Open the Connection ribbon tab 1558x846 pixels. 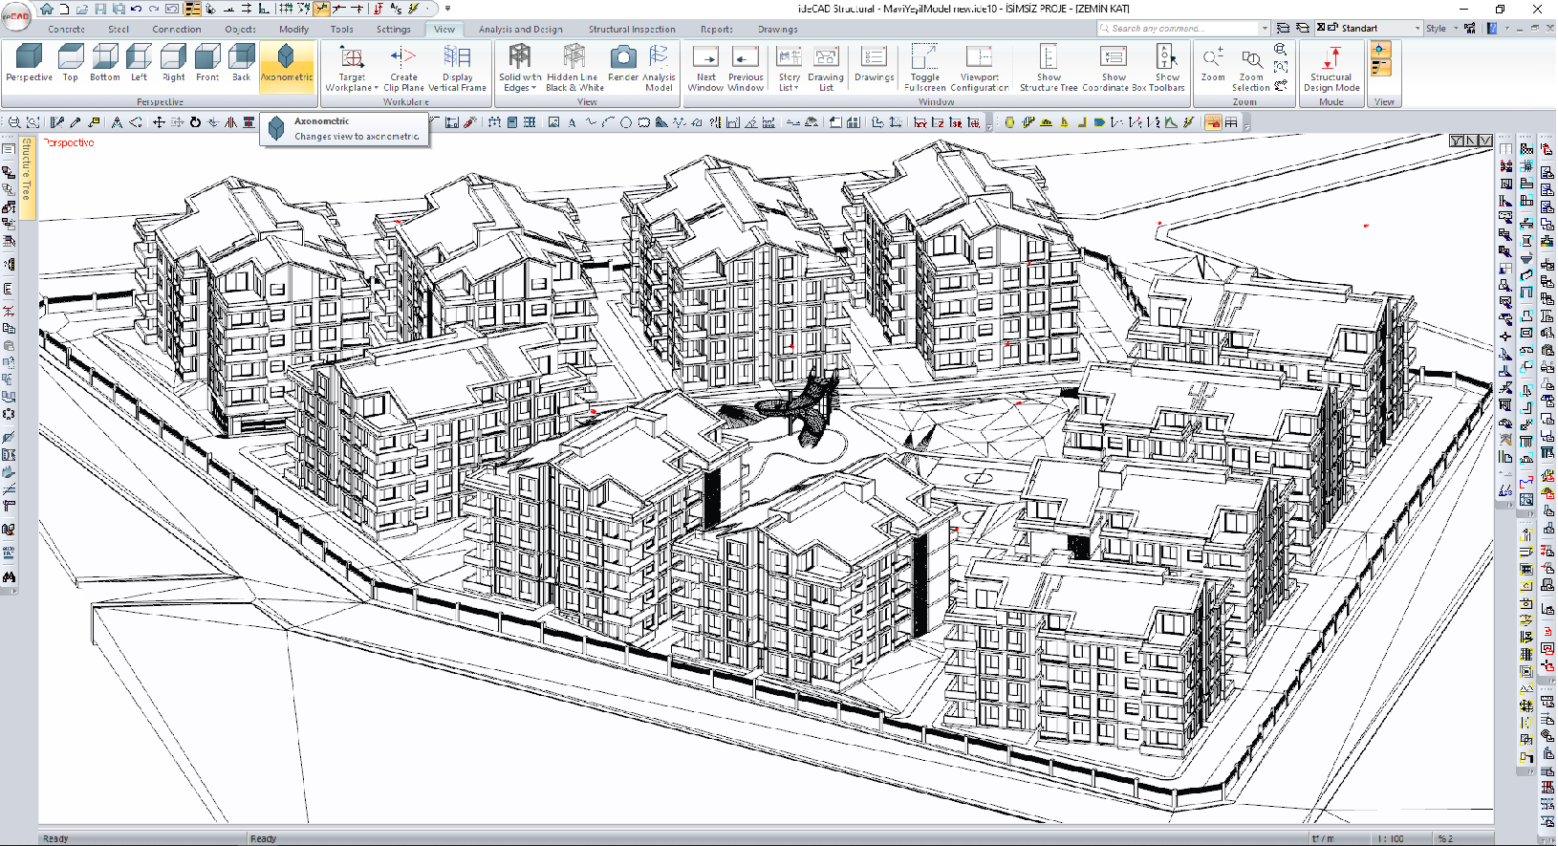tap(177, 29)
